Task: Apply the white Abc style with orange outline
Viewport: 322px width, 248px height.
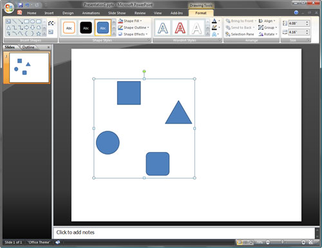Action: 69,28
